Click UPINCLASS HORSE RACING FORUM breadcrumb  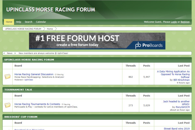[23, 29]
